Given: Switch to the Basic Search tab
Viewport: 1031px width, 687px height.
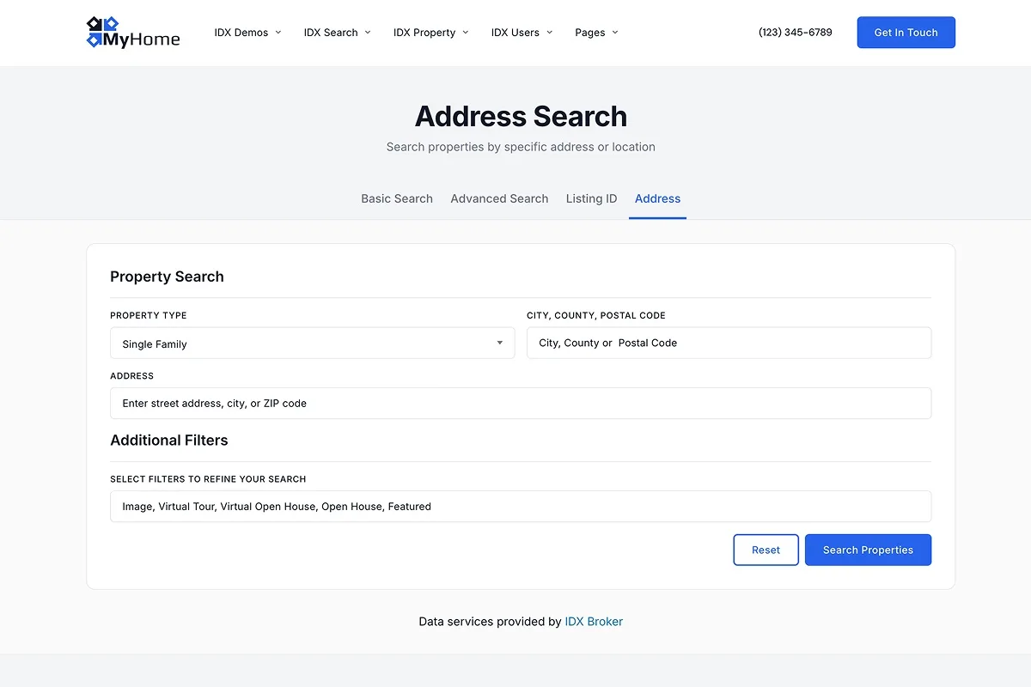Looking at the screenshot, I should (x=397, y=198).
